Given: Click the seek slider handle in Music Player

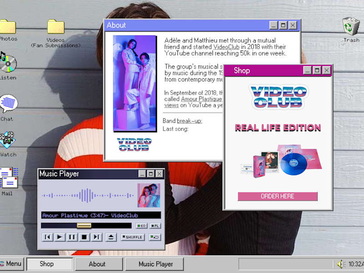Looking at the screenshot, I should 84,225.
